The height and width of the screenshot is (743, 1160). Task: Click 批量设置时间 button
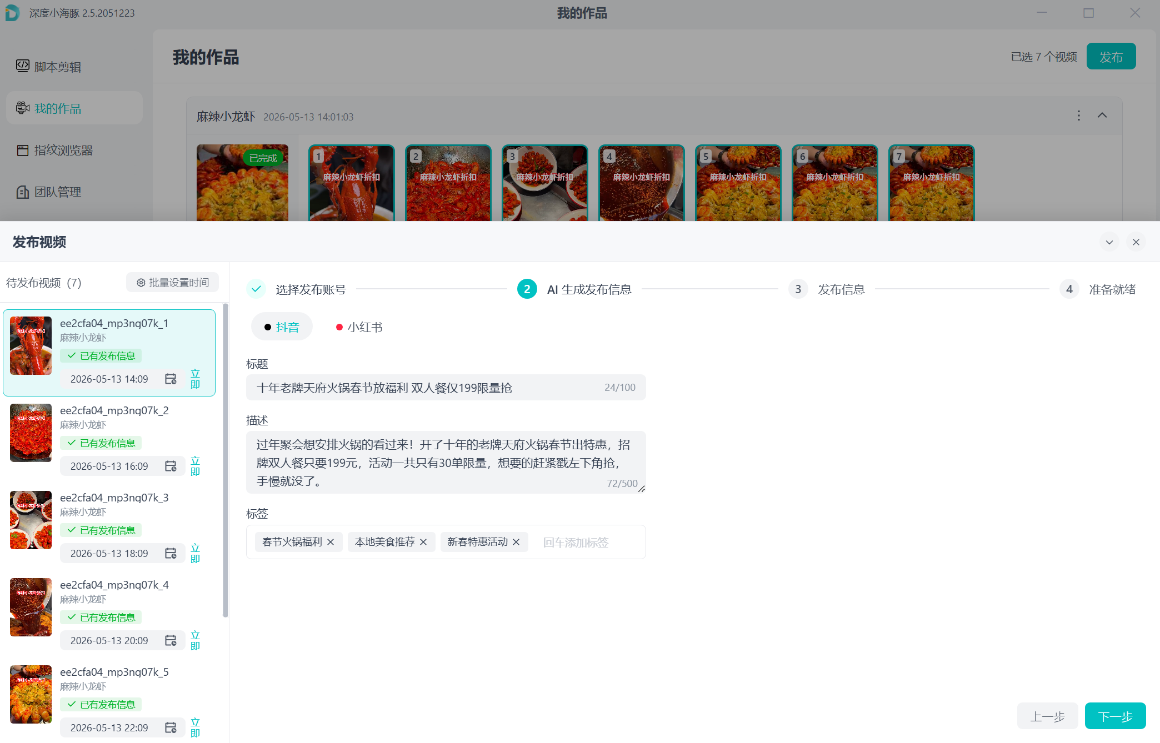tap(172, 283)
